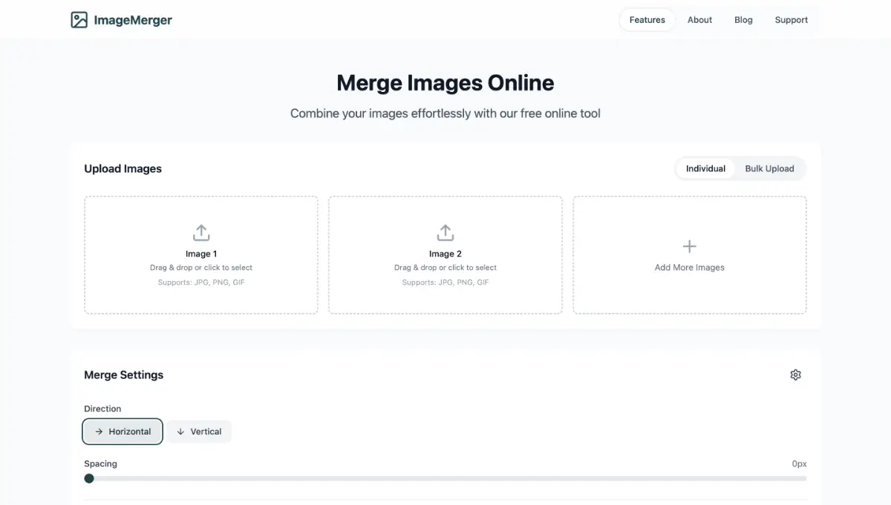Open the Features navigation item
The width and height of the screenshot is (891, 505).
[647, 20]
